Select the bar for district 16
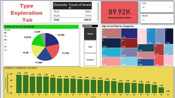 121,88
